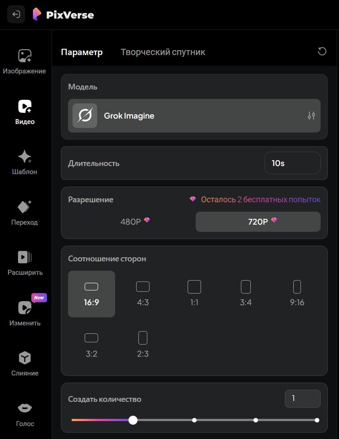Select the 480P resolution option
Screen dimensions: 339x439
pyautogui.click(x=135, y=222)
